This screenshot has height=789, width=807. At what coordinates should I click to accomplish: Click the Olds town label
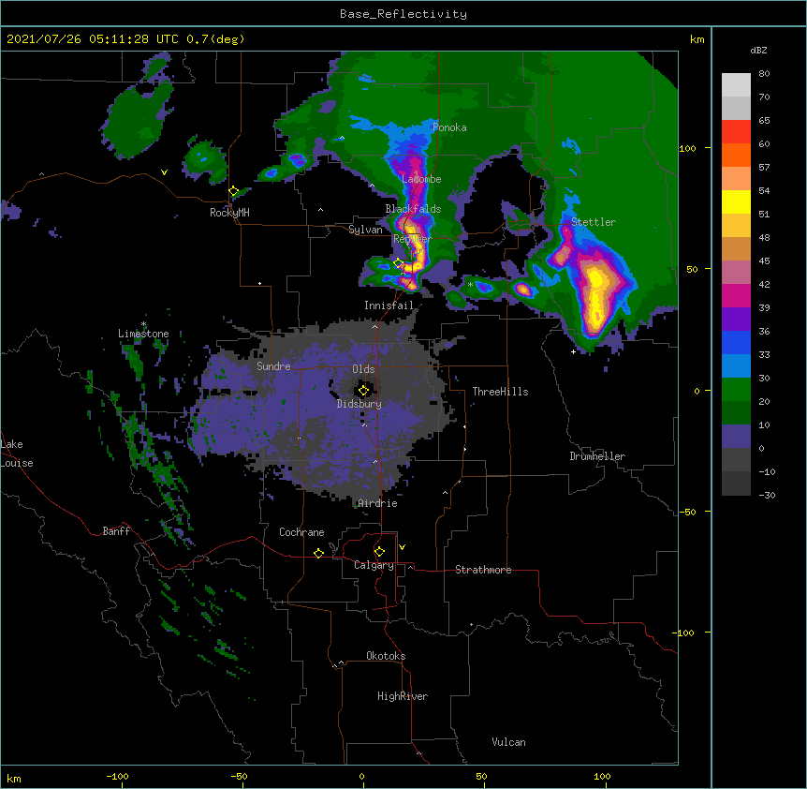click(x=363, y=369)
